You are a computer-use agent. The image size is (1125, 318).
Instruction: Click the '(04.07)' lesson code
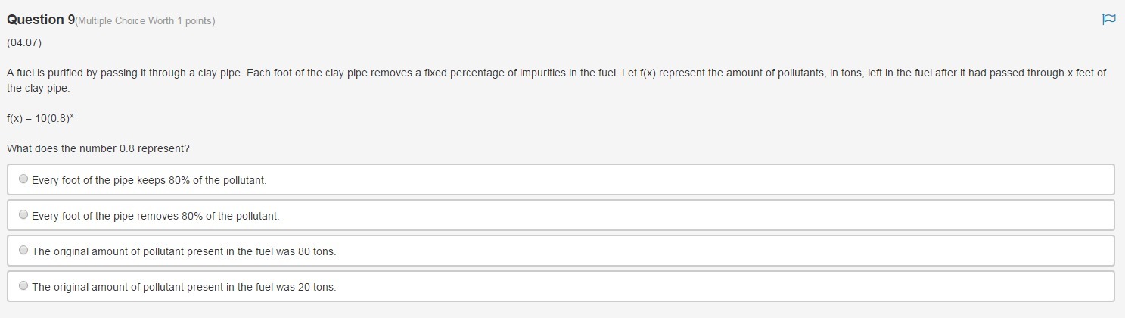click(x=23, y=42)
